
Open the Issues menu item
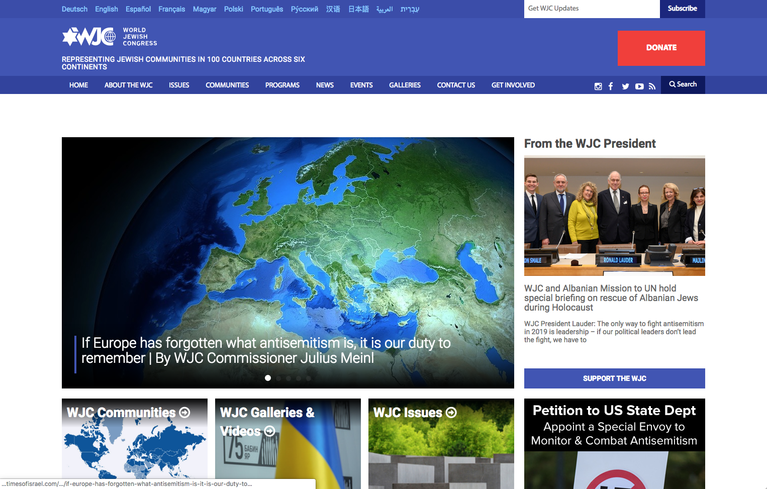pyautogui.click(x=179, y=85)
